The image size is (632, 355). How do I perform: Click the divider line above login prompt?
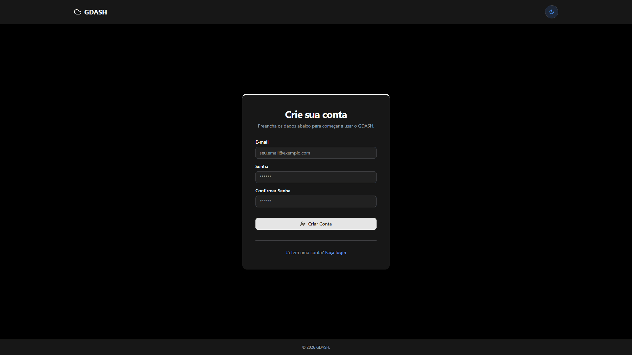(x=316, y=240)
